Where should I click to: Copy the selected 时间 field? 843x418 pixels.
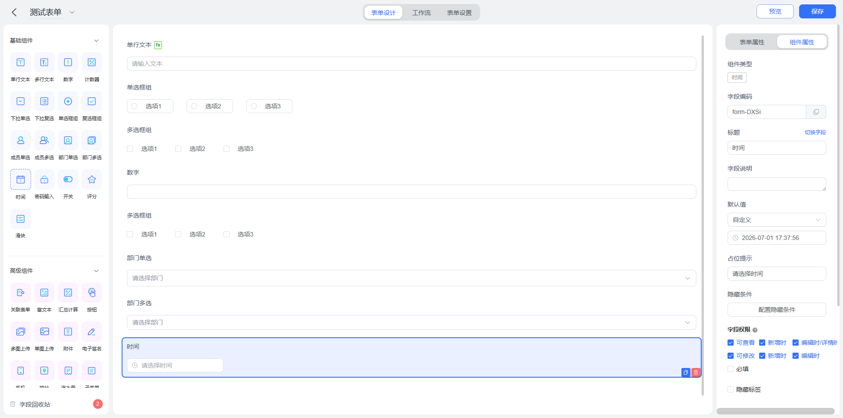(x=686, y=372)
